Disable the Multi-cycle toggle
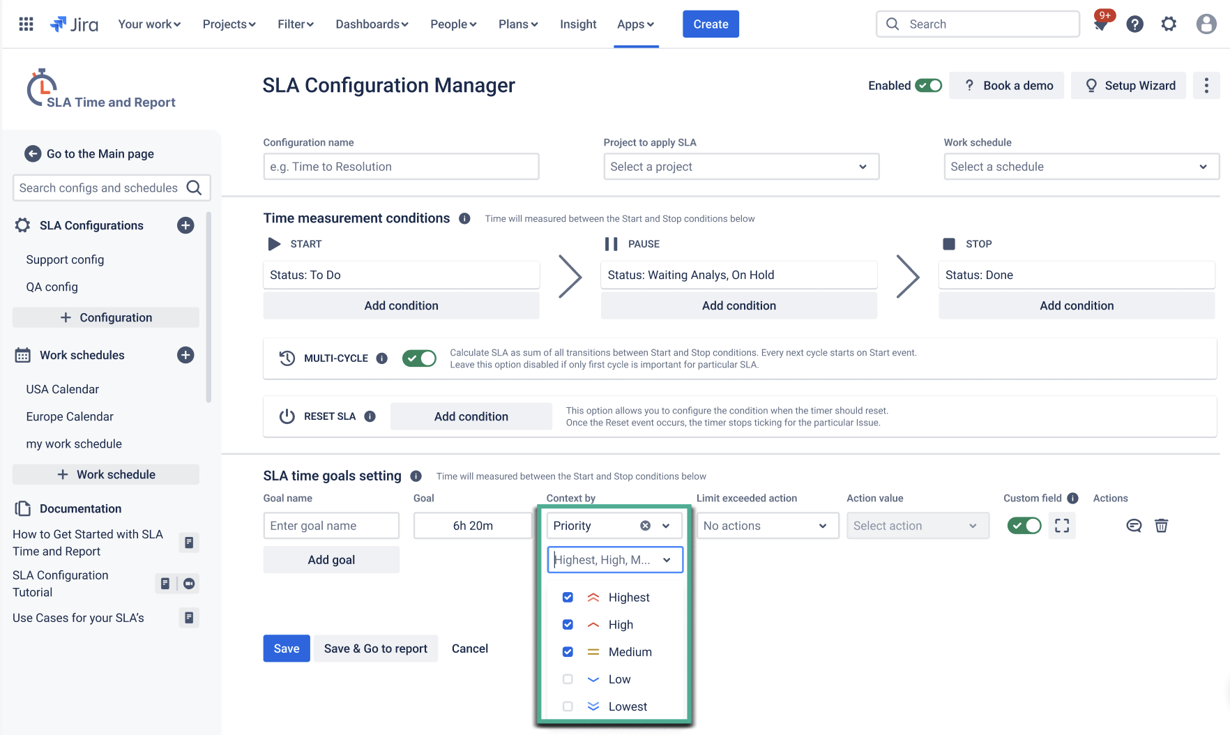The image size is (1230, 735). 419,358
